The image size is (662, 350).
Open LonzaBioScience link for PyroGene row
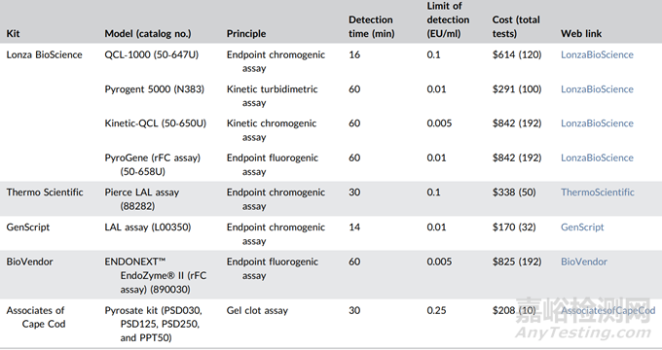click(x=597, y=158)
